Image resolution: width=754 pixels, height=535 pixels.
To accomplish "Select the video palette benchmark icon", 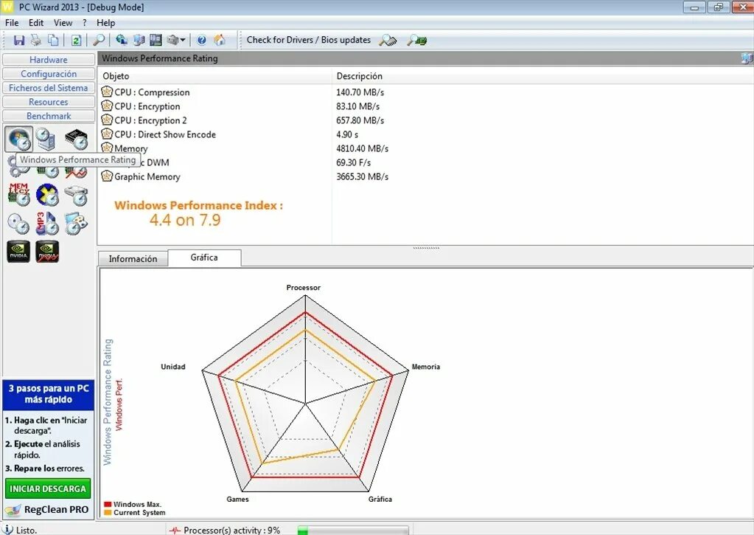I will 76,224.
